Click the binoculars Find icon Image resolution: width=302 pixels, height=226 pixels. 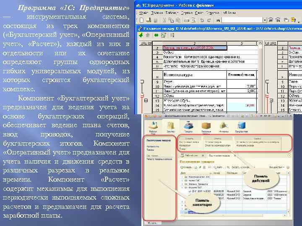218,20
